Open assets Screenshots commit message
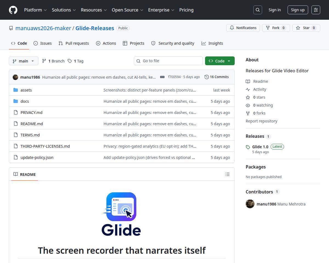 [150, 90]
